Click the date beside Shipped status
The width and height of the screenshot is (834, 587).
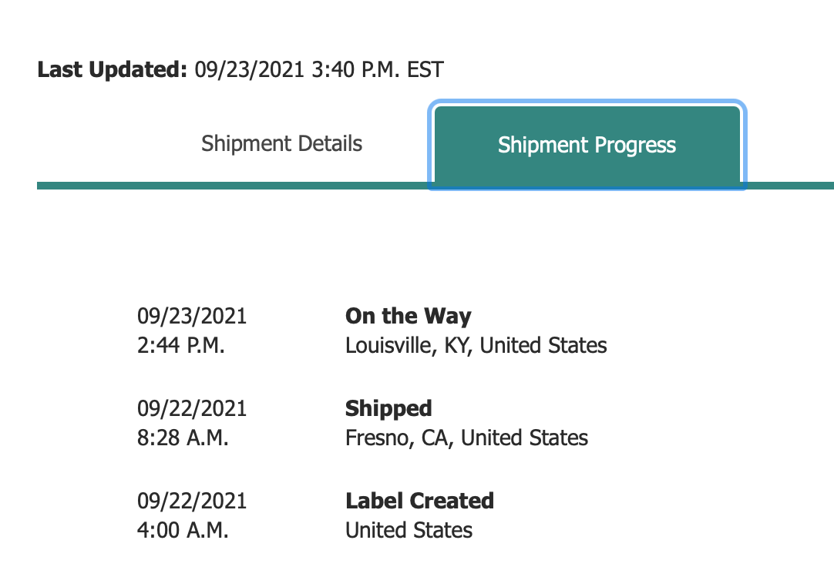point(192,408)
